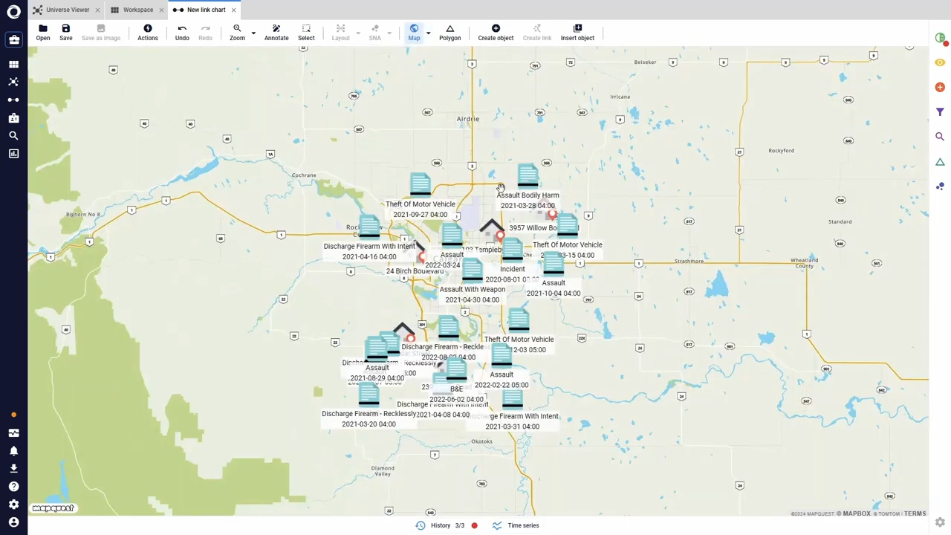
Task: Open downloads from the left sidebar
Action: pyautogui.click(x=13, y=468)
